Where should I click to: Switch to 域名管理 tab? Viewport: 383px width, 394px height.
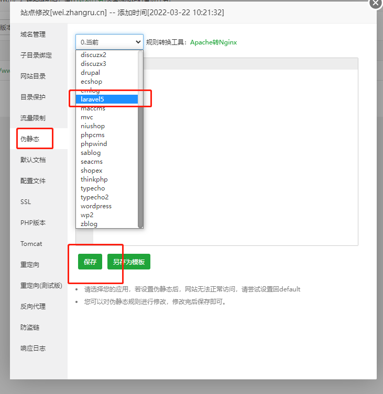tap(33, 35)
